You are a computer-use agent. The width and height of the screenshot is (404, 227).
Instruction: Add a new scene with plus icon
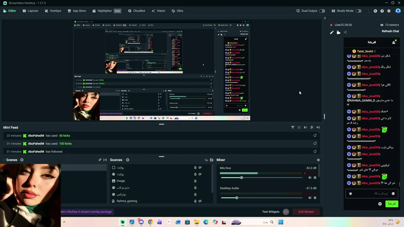point(22,160)
